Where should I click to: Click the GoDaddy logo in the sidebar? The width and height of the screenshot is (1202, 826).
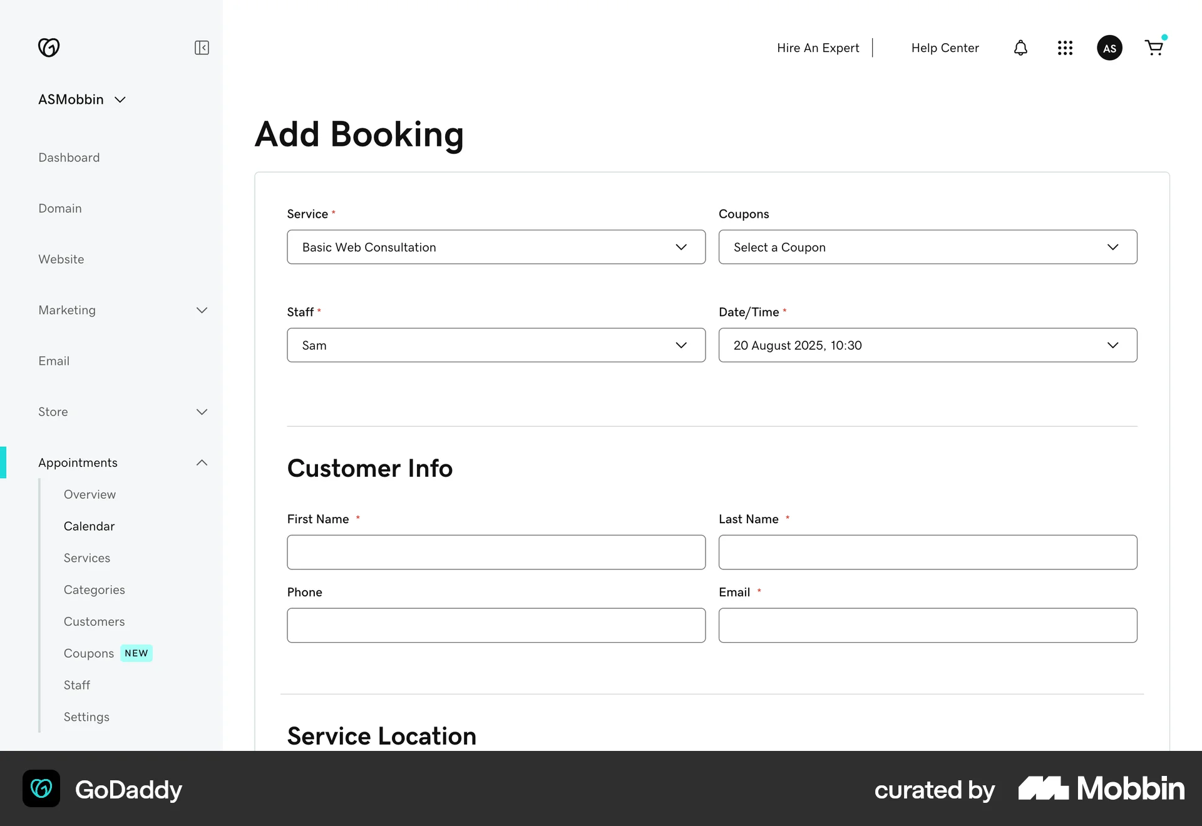49,47
